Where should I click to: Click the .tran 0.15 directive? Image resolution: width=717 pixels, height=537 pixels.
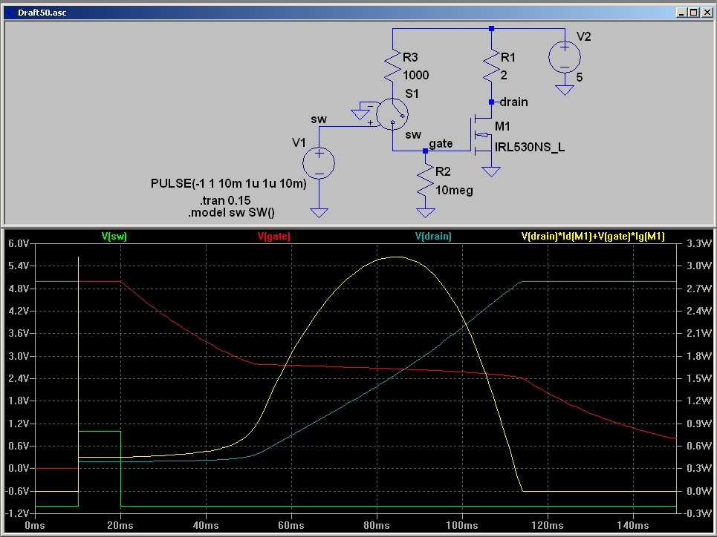coord(225,200)
